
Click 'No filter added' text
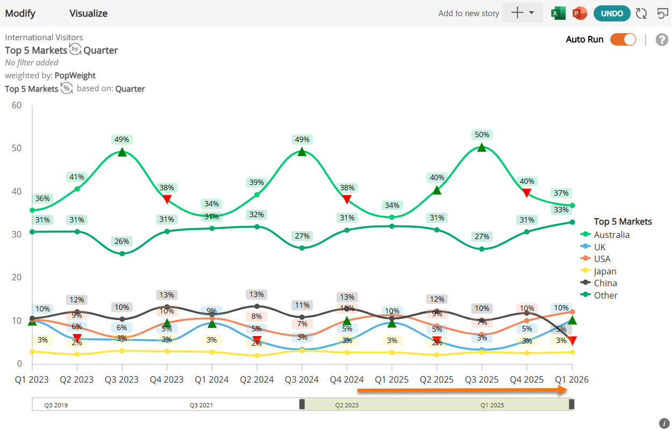pyautogui.click(x=32, y=63)
